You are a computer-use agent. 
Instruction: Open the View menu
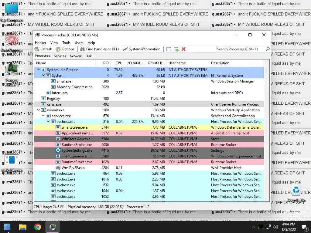coord(54,43)
